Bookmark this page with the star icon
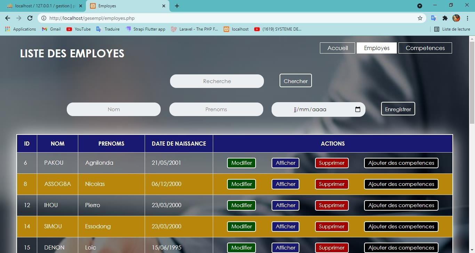 pos(420,18)
